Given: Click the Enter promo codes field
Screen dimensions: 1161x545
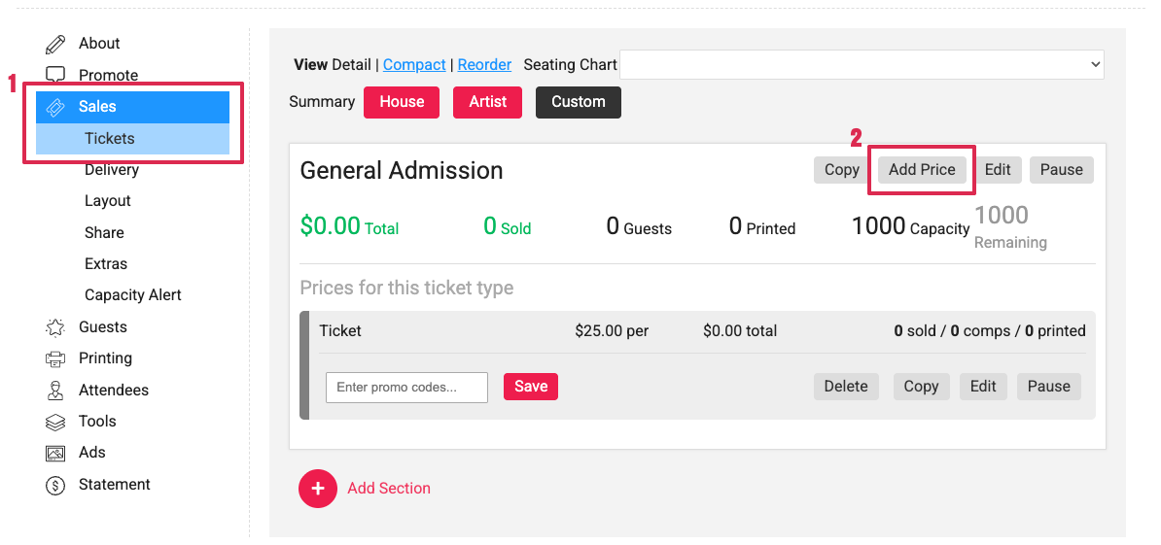Looking at the screenshot, I should [406, 387].
